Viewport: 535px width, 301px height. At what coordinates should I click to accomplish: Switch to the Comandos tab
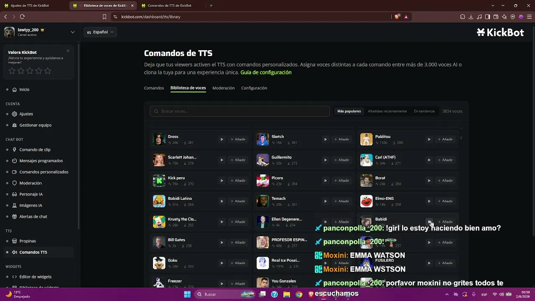154,88
